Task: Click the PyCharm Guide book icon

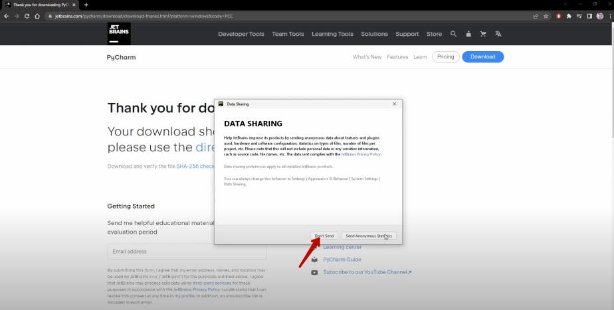Action: coord(314,260)
